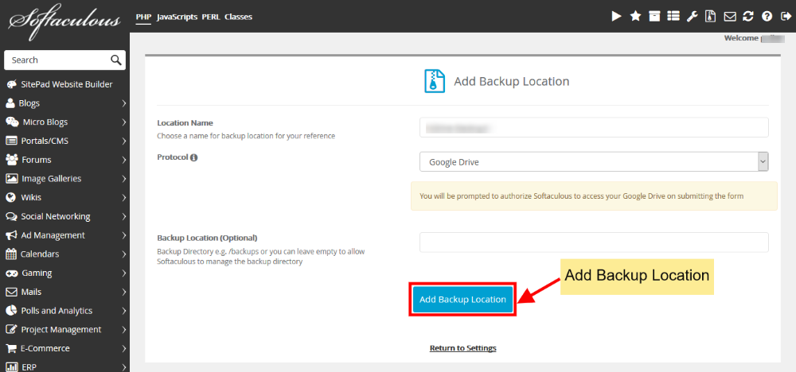Open the Mails category label

[x=31, y=292]
